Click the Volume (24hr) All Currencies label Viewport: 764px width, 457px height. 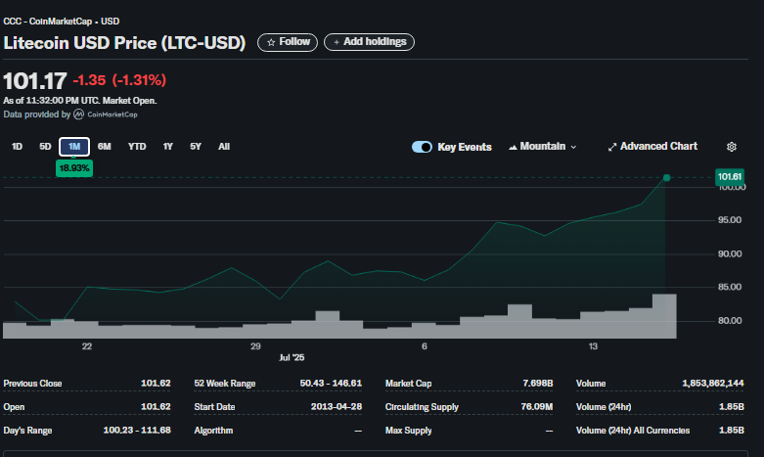[x=633, y=431]
